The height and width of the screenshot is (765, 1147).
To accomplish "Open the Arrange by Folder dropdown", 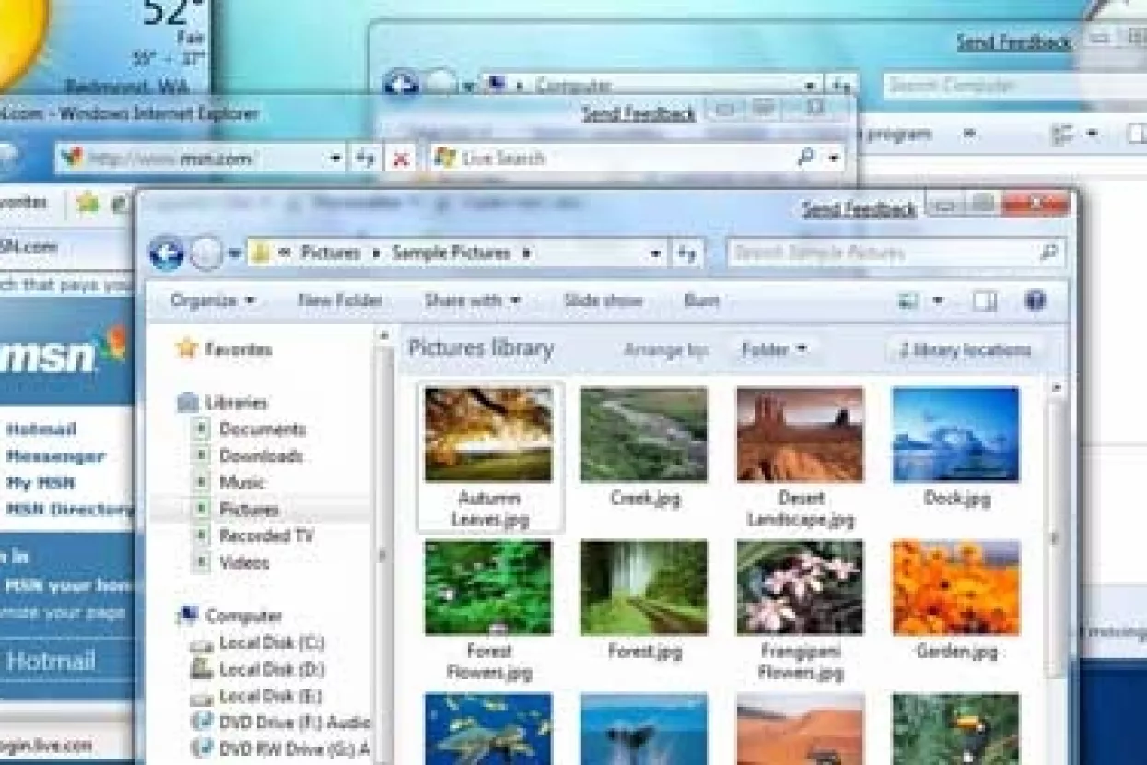I will [774, 349].
